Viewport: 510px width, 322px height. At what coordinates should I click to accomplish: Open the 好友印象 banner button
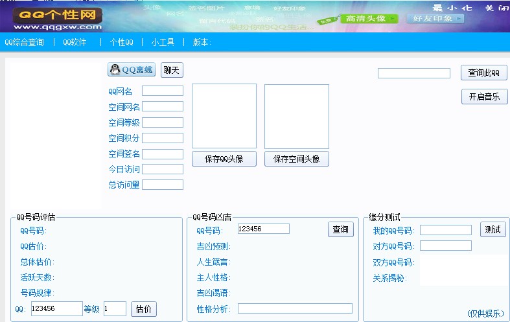point(435,19)
